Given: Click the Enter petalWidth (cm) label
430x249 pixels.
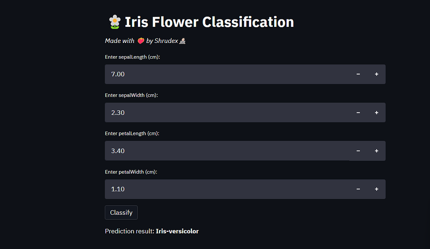Looking at the screenshot, I should [x=131, y=172].
